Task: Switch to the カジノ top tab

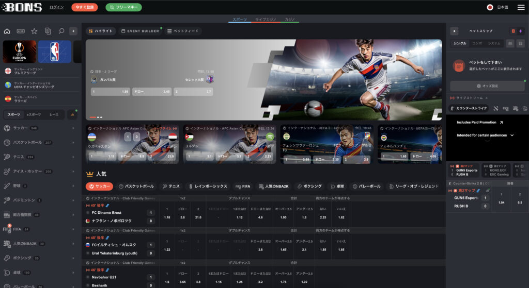Action: pos(289,19)
